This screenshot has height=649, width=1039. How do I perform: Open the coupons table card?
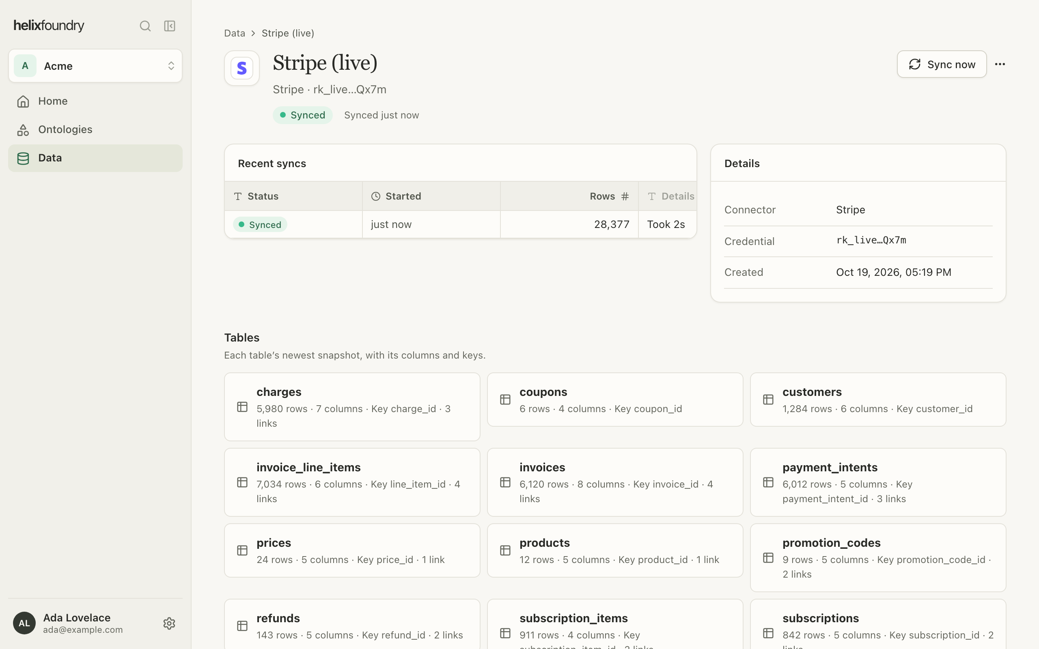(x=615, y=399)
